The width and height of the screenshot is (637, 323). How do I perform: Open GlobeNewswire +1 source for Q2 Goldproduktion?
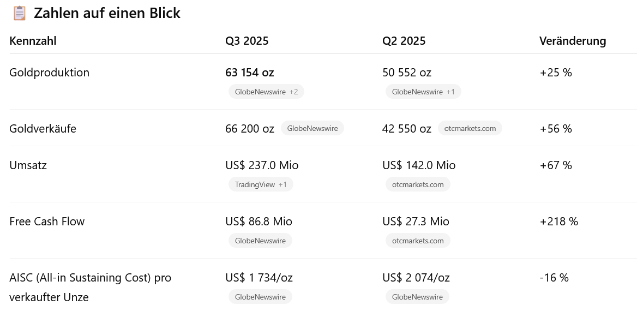tap(423, 92)
